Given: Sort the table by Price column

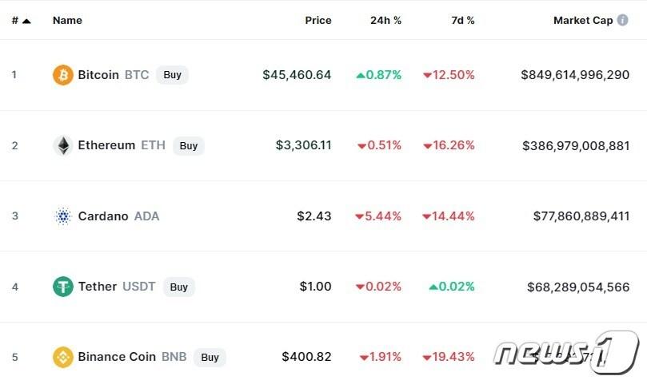Looking at the screenshot, I should coord(318,21).
